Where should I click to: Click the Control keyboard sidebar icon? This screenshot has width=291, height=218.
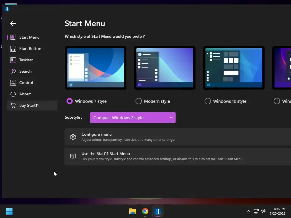click(x=13, y=83)
